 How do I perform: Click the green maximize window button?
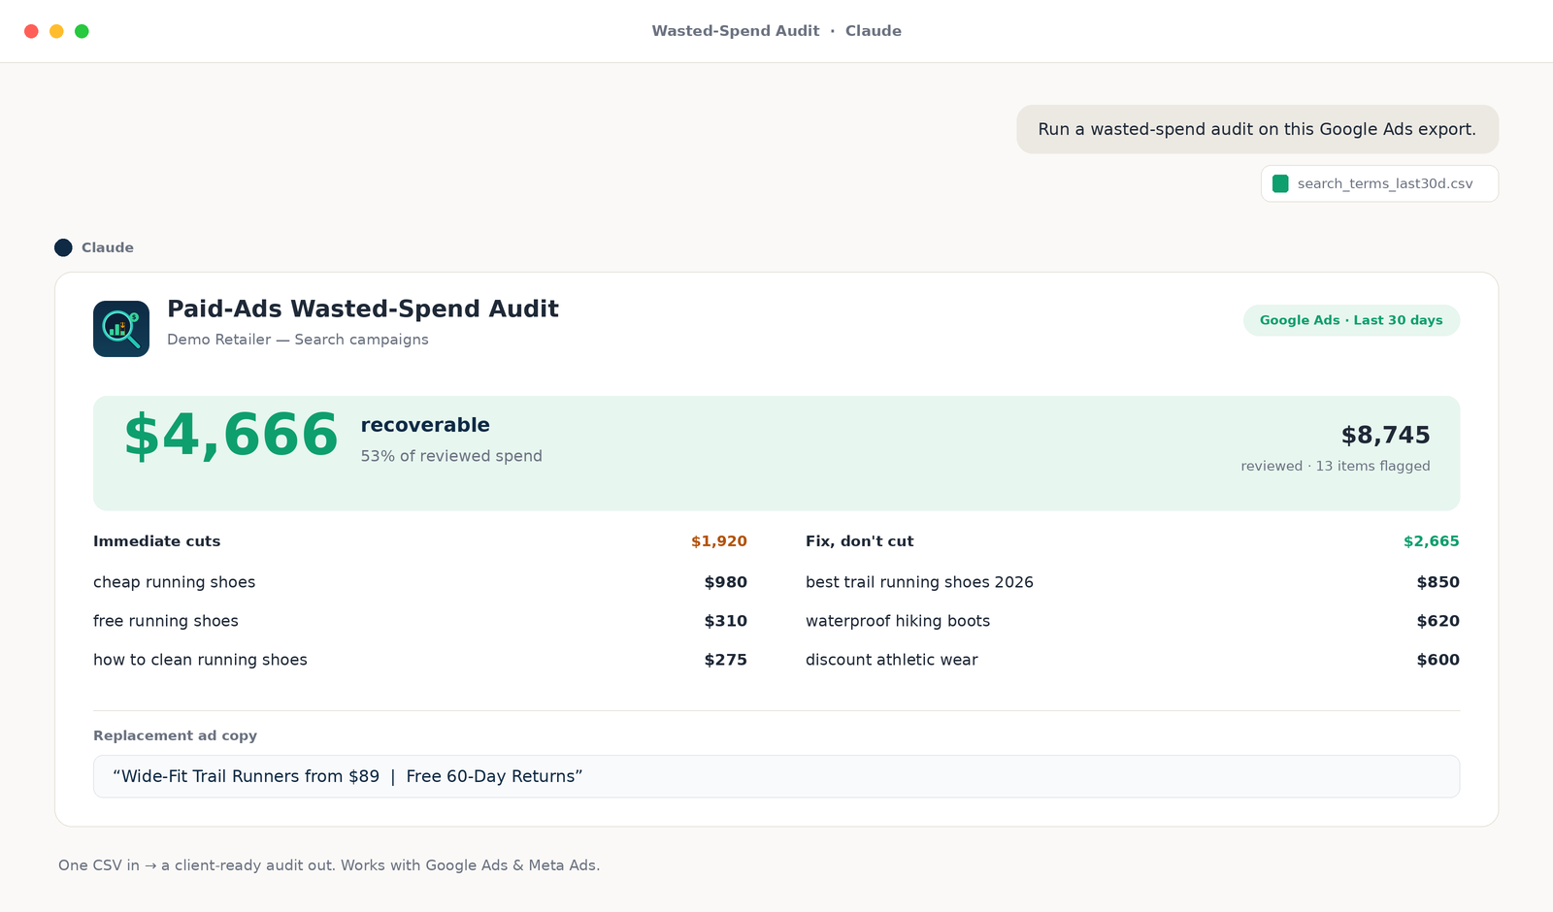[x=82, y=31]
